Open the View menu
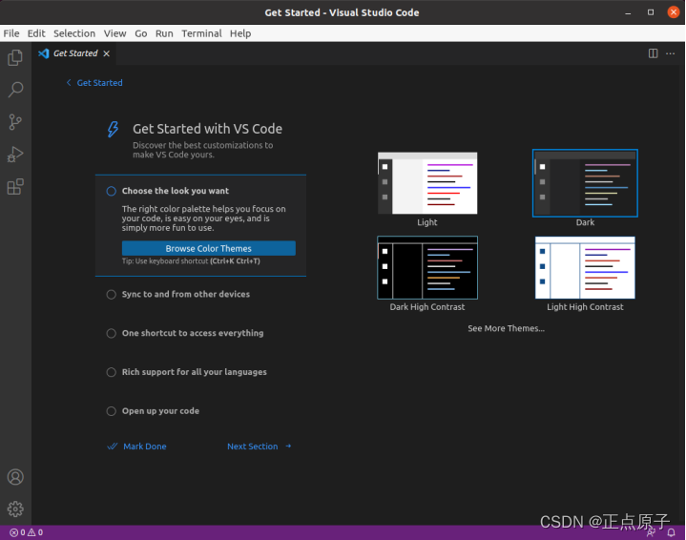This screenshot has height=540, width=686. [115, 33]
